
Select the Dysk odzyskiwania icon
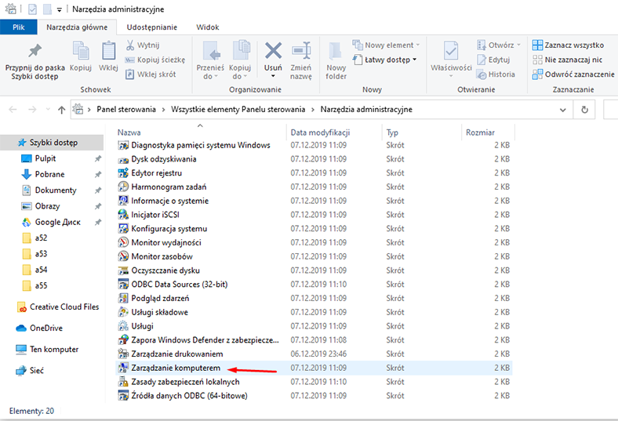123,159
